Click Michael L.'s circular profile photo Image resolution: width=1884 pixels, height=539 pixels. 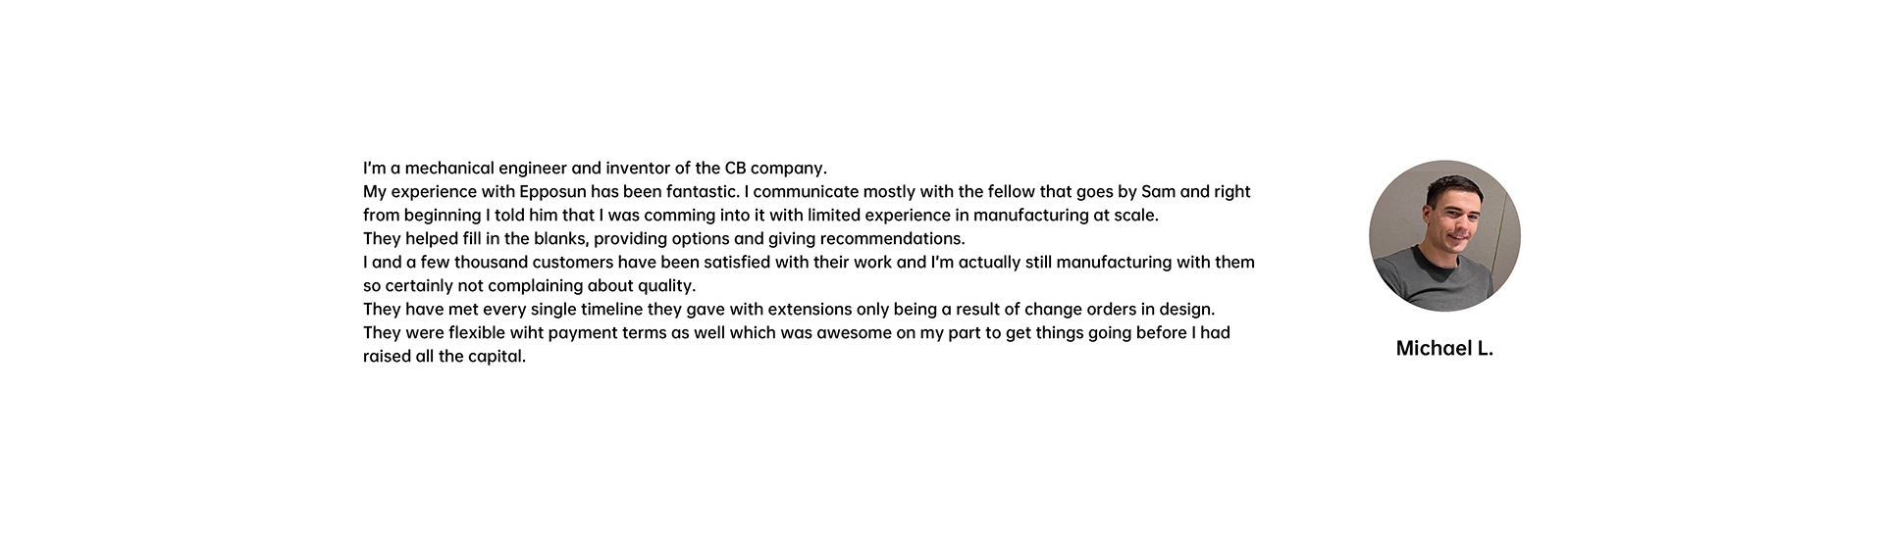(1444, 236)
